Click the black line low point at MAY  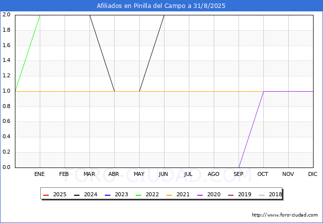(139, 91)
